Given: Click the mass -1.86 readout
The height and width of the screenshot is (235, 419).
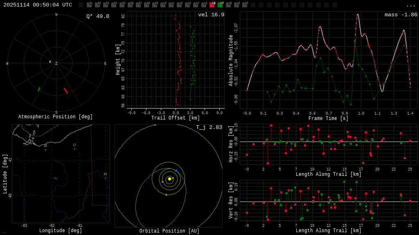Looking at the screenshot, I should pos(401,15).
